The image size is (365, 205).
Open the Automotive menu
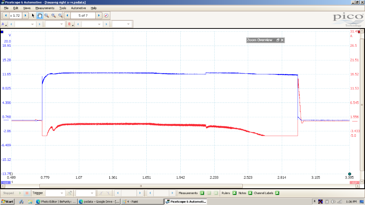(x=78, y=8)
